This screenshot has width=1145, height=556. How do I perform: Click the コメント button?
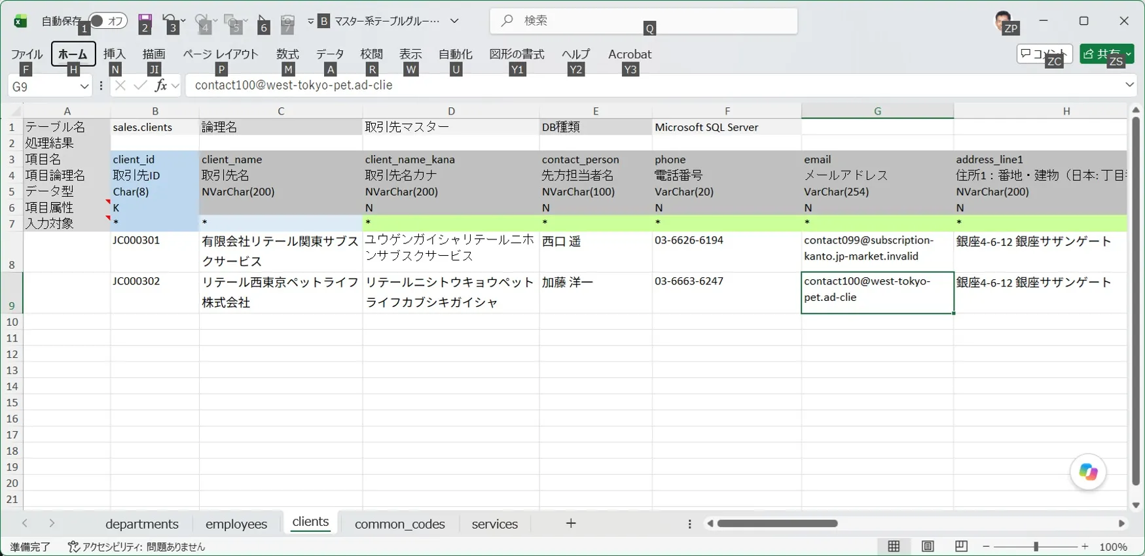pos(1044,54)
